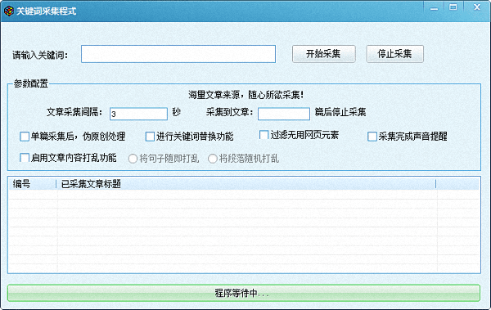Screen dimensions: 491x310
Task: Click the 文章采集间隔 seconds field
Action: pyautogui.click(x=138, y=114)
